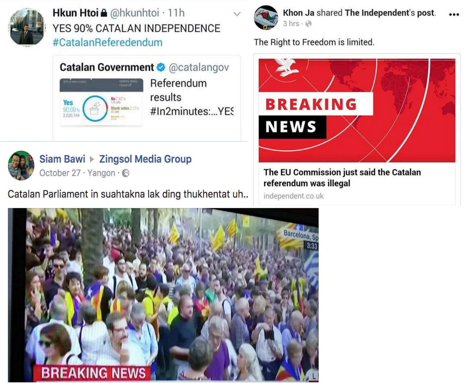The height and width of the screenshot is (383, 466).
Task: Visit the independent.co.uk source link
Action: click(x=293, y=196)
